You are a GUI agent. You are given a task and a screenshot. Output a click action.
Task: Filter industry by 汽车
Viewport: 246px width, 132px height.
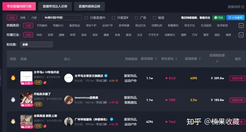[x=195, y=35]
